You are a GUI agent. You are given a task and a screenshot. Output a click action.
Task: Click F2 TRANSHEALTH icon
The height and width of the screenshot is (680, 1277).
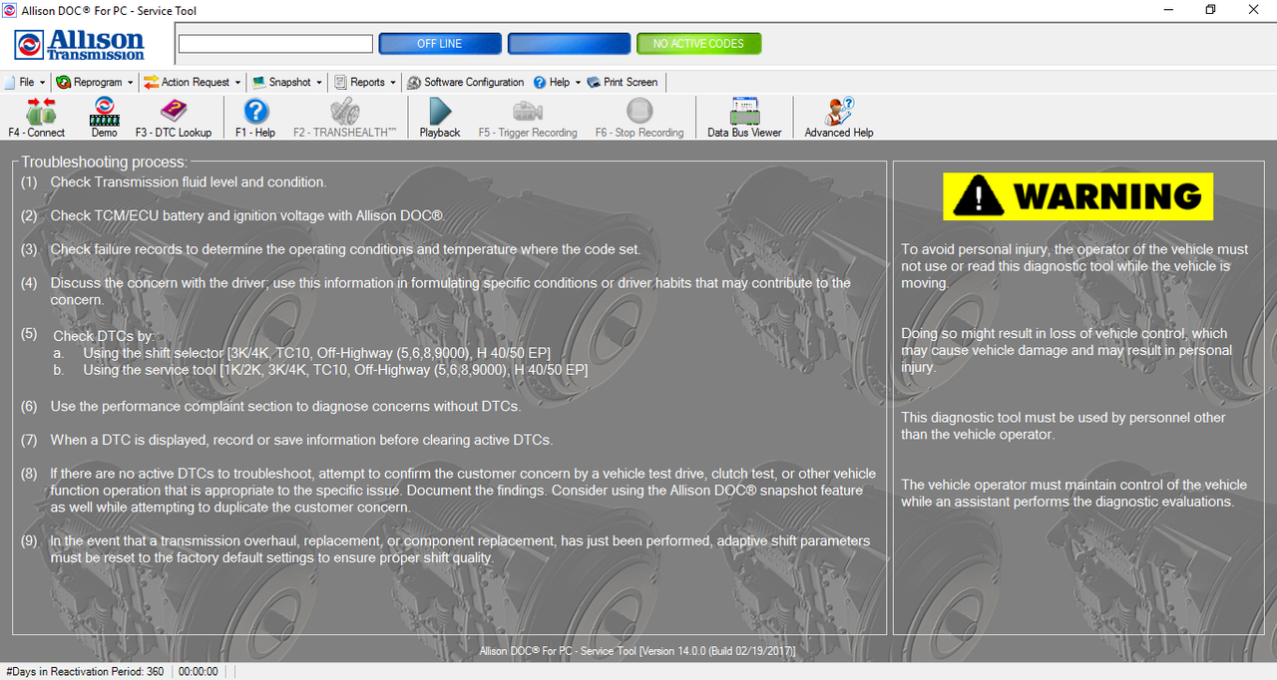(345, 111)
